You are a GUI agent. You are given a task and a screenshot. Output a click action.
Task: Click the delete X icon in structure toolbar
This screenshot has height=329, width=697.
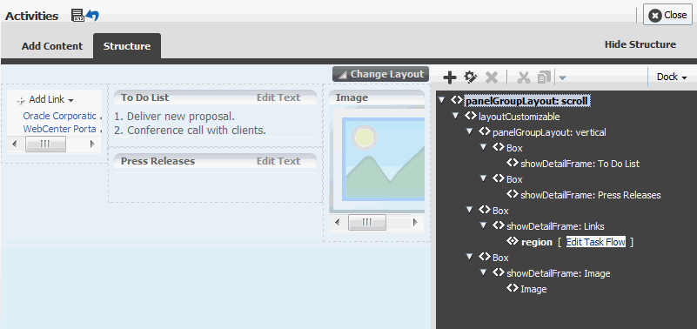coord(491,77)
